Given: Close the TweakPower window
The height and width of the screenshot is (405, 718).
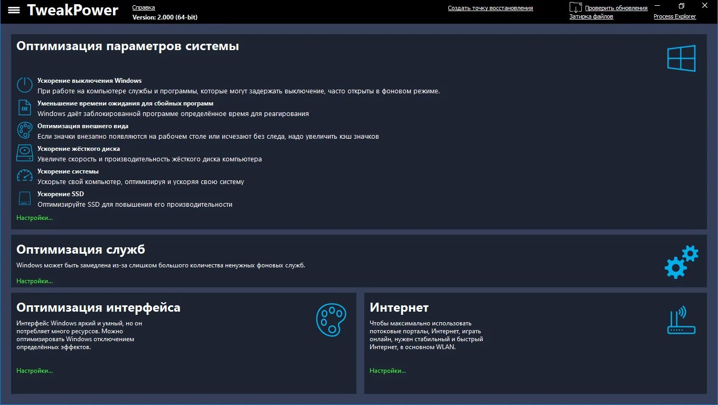Looking at the screenshot, I should pyautogui.click(x=705, y=5).
